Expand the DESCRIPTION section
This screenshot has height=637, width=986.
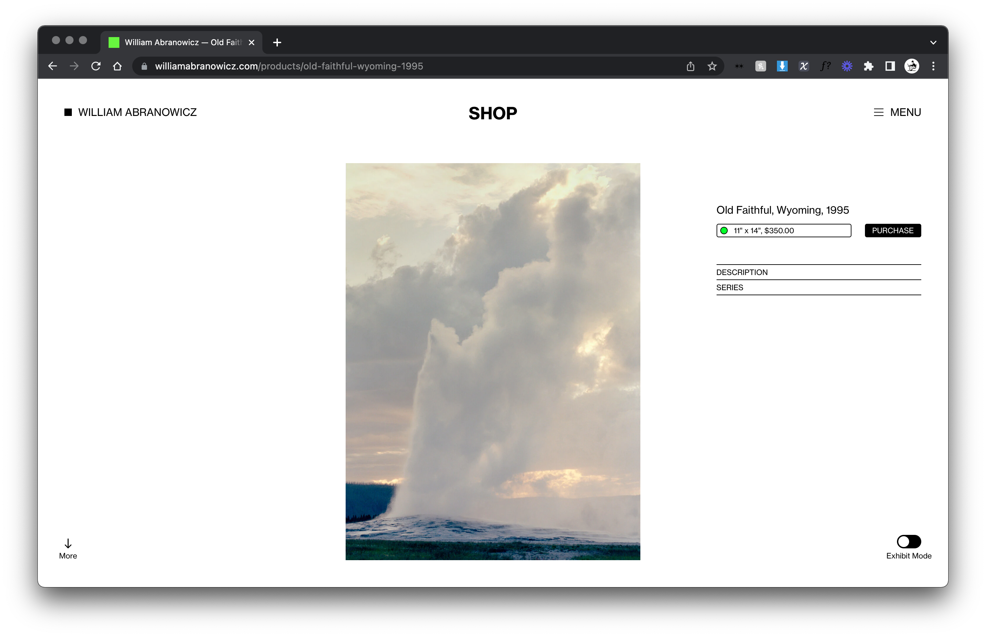(818, 272)
